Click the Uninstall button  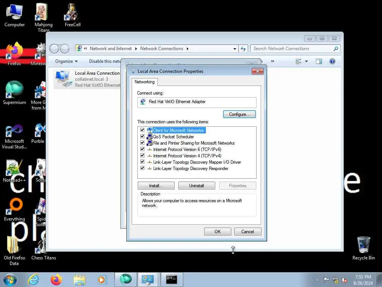197,186
